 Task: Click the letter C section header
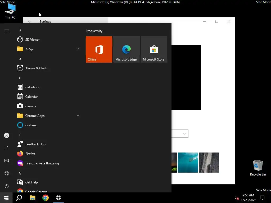20,78
